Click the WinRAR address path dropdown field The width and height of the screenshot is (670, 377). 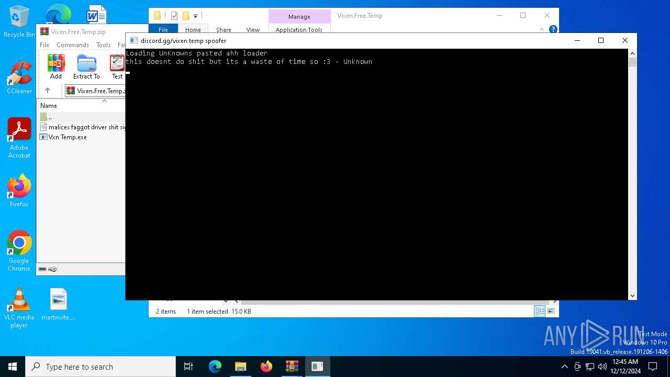[x=95, y=91]
